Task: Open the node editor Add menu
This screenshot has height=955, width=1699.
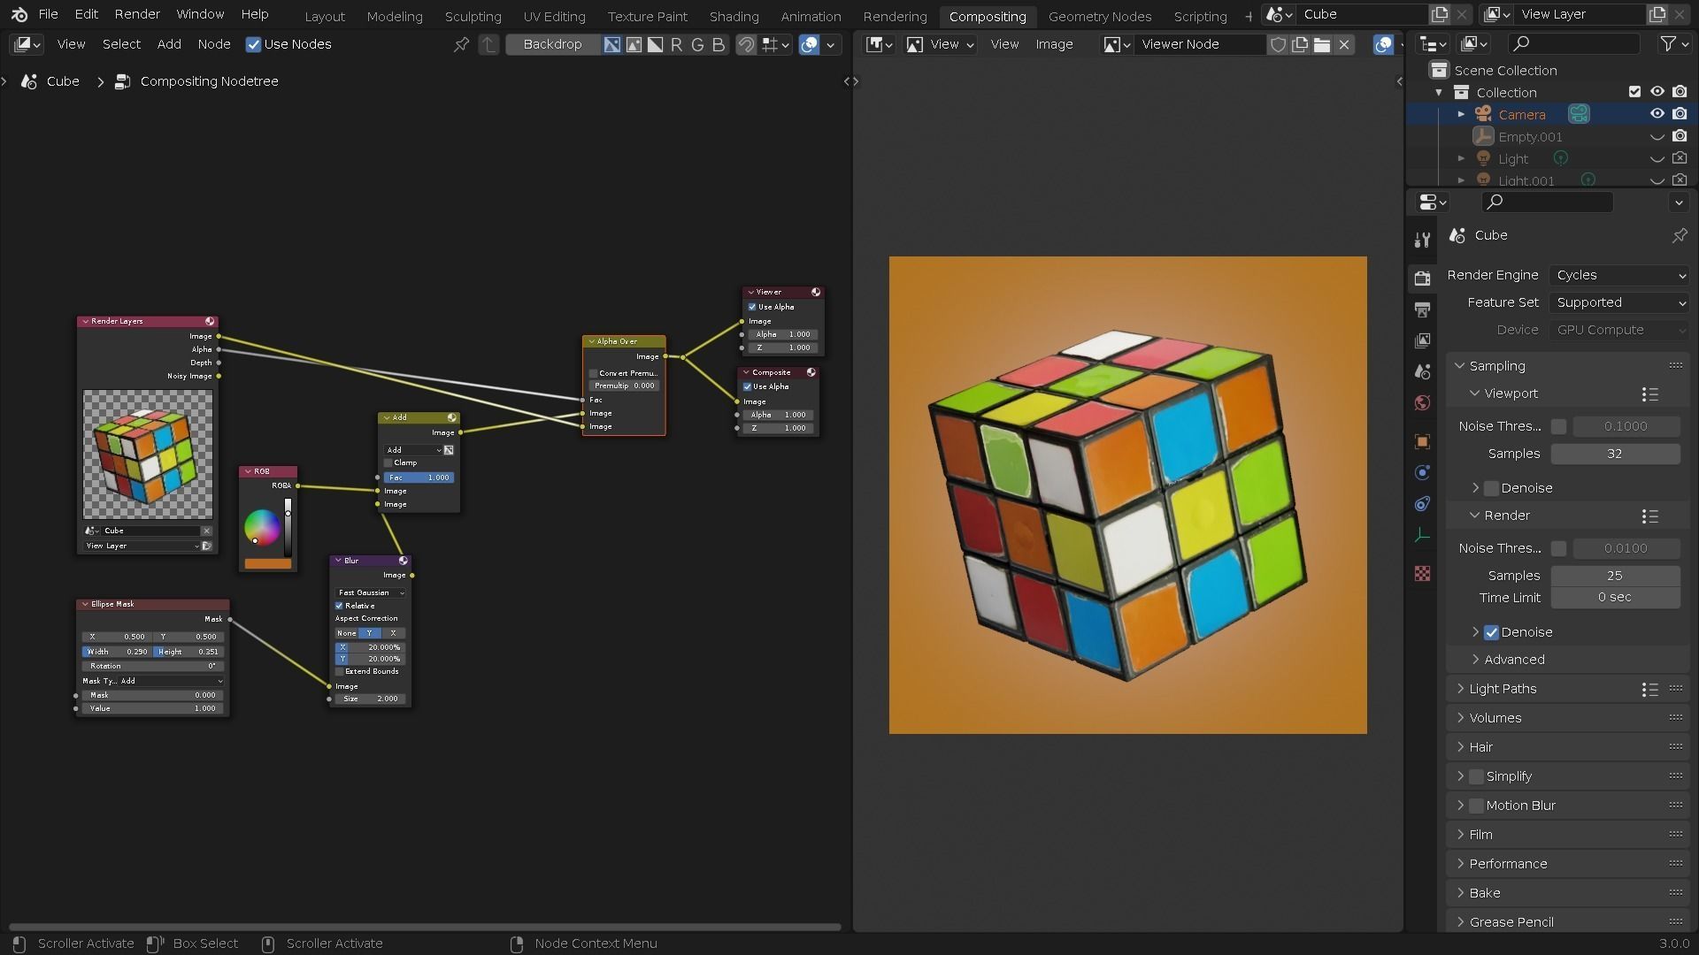Action: 169,44
